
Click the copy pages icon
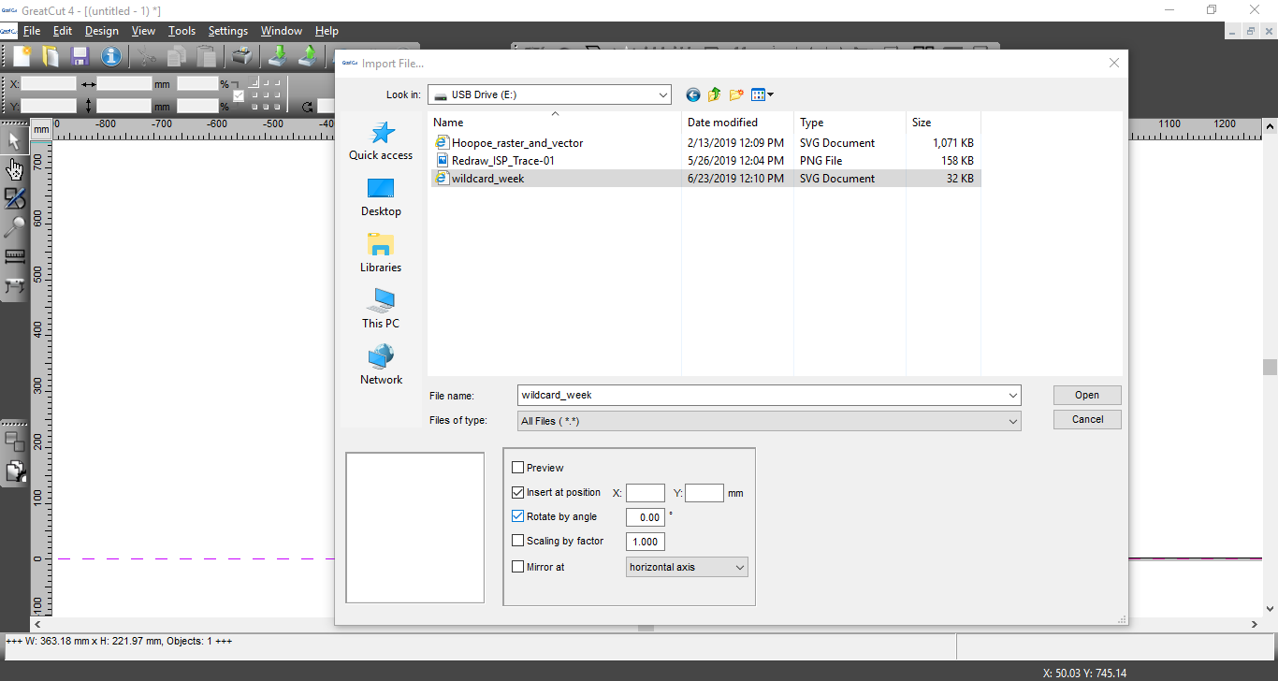(x=178, y=56)
